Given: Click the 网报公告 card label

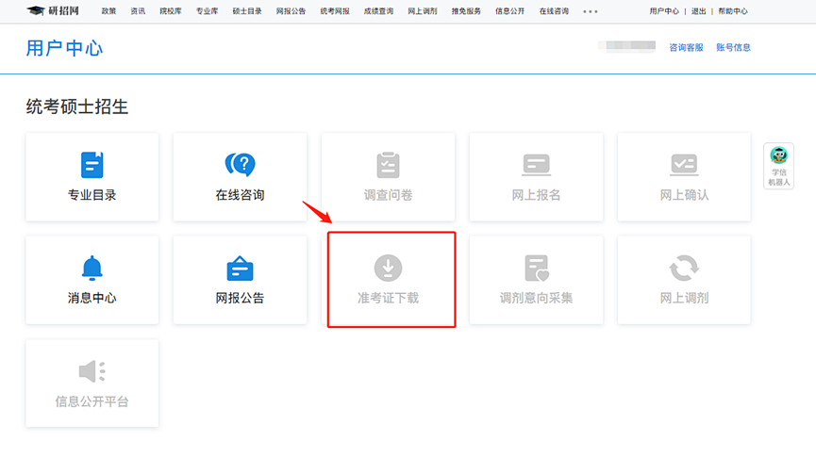Looking at the screenshot, I should (x=240, y=298).
